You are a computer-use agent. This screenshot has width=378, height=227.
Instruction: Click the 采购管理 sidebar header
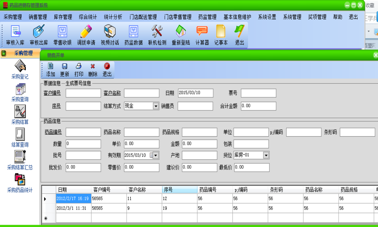[x=20, y=53]
